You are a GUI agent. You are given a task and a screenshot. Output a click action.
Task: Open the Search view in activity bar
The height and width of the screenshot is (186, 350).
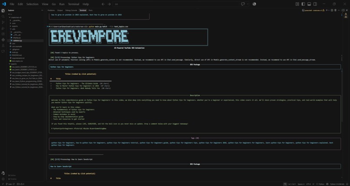pyautogui.click(x=3, y=17)
